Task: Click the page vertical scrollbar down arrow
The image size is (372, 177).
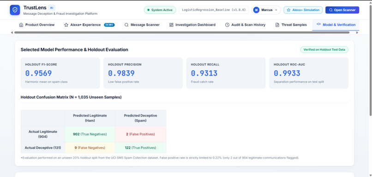Action: [370, 175]
